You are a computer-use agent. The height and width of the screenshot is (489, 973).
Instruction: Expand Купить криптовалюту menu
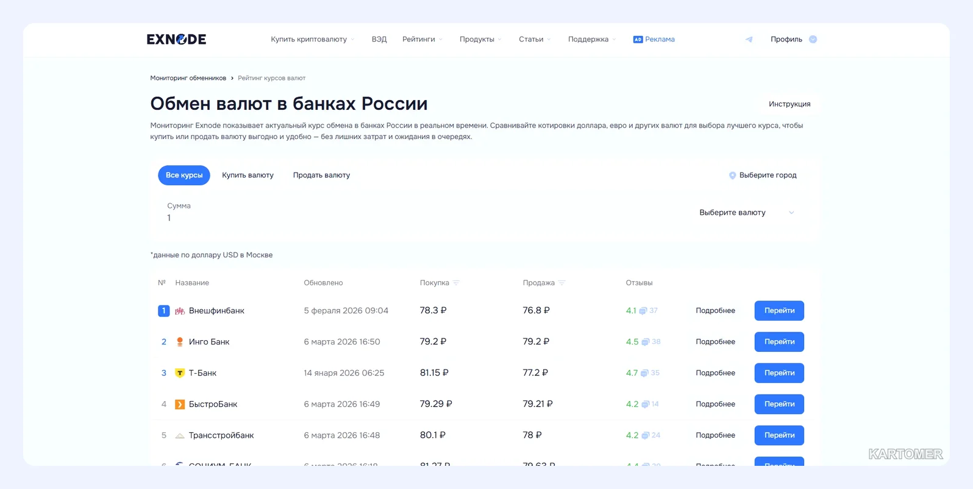click(x=313, y=39)
